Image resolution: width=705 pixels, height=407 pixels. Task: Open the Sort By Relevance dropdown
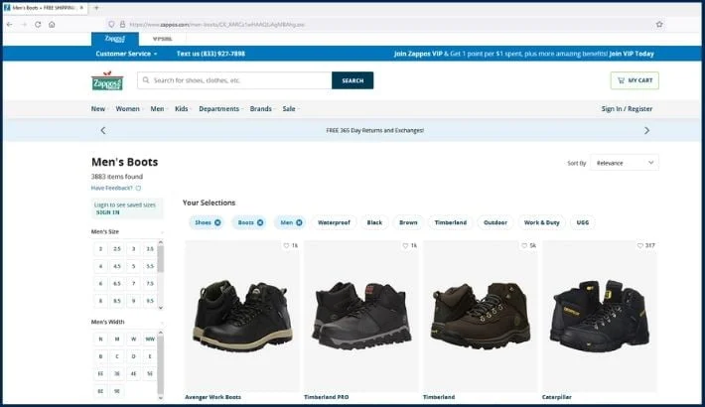click(625, 163)
